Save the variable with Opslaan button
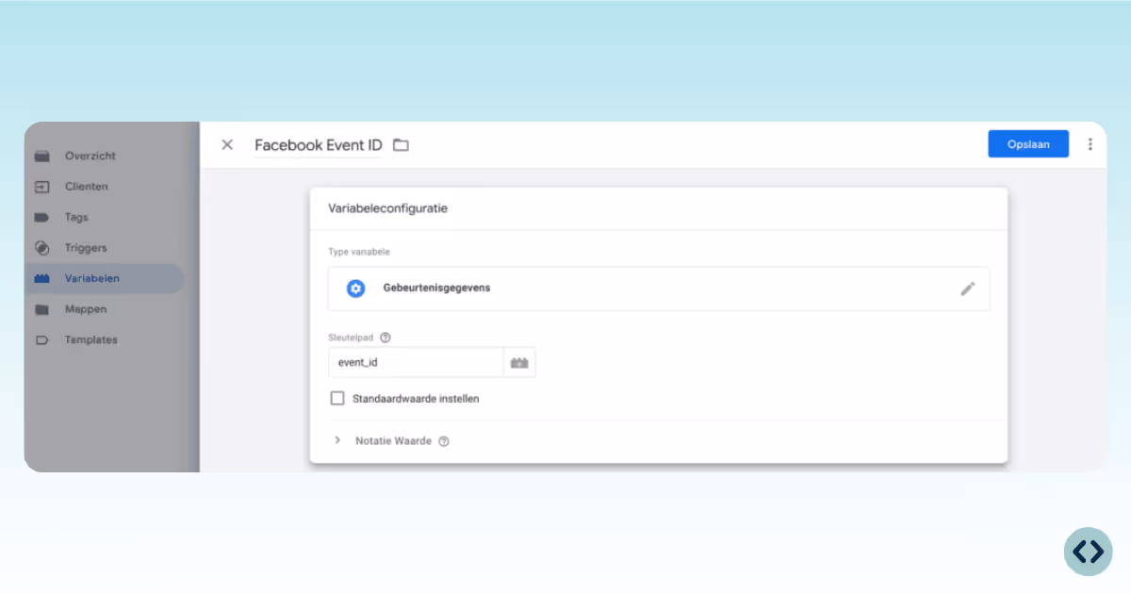Screen dimensions: 1131x594 point(1028,144)
